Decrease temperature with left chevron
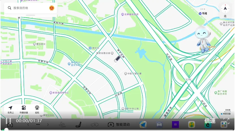Viewport: 235px width, 131px height. click(28, 125)
